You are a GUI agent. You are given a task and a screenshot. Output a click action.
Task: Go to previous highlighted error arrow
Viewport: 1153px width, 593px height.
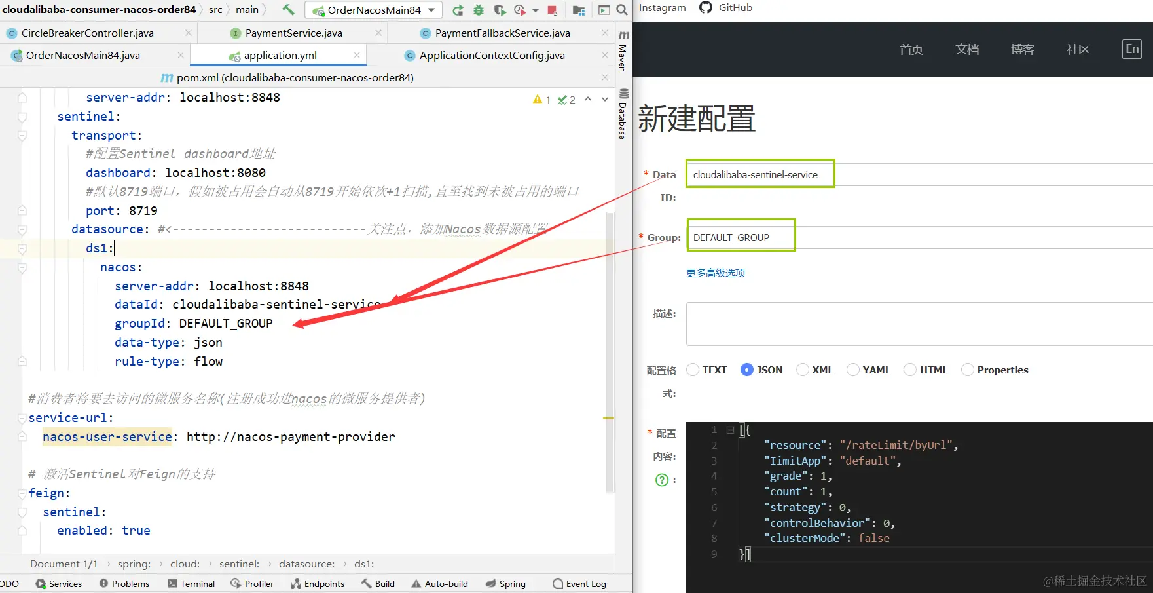(x=588, y=99)
